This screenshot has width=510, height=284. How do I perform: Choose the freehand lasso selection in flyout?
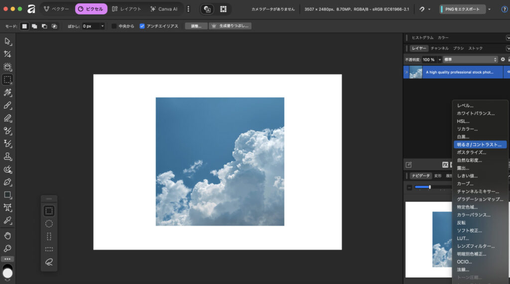49,262
